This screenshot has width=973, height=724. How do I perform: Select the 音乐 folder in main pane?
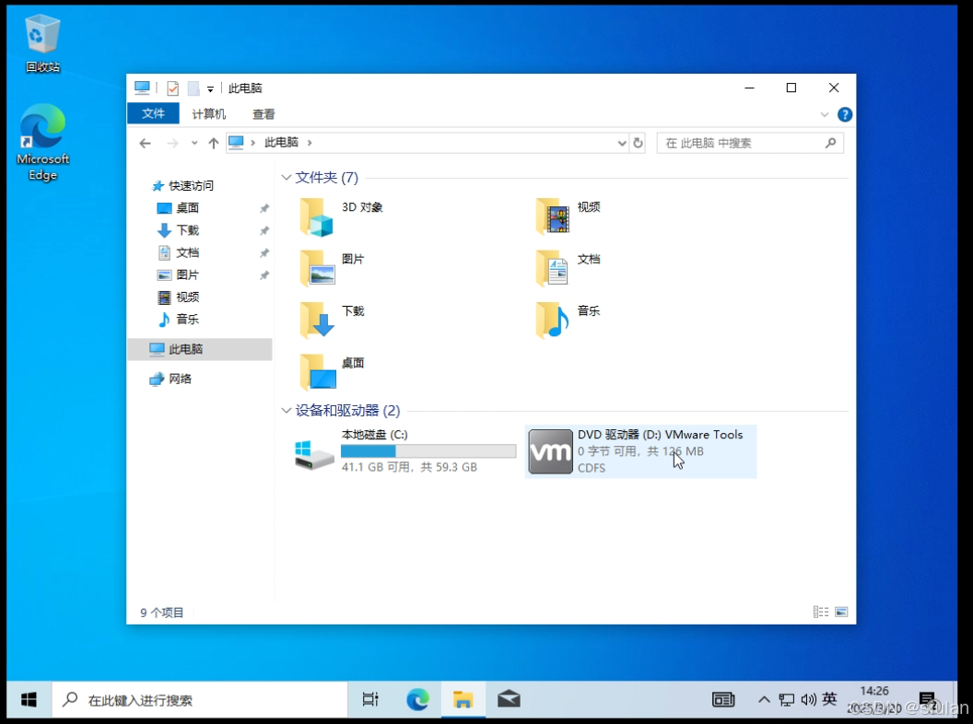569,321
